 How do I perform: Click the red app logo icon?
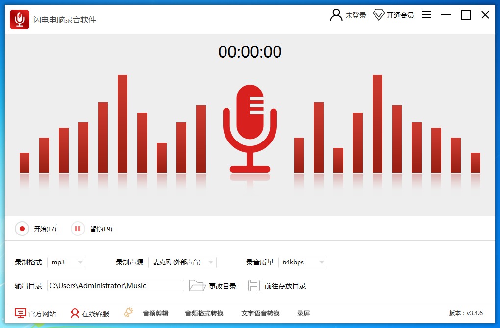point(20,20)
